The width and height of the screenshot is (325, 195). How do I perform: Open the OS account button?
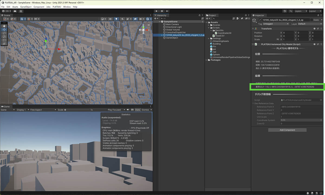pos(6,11)
